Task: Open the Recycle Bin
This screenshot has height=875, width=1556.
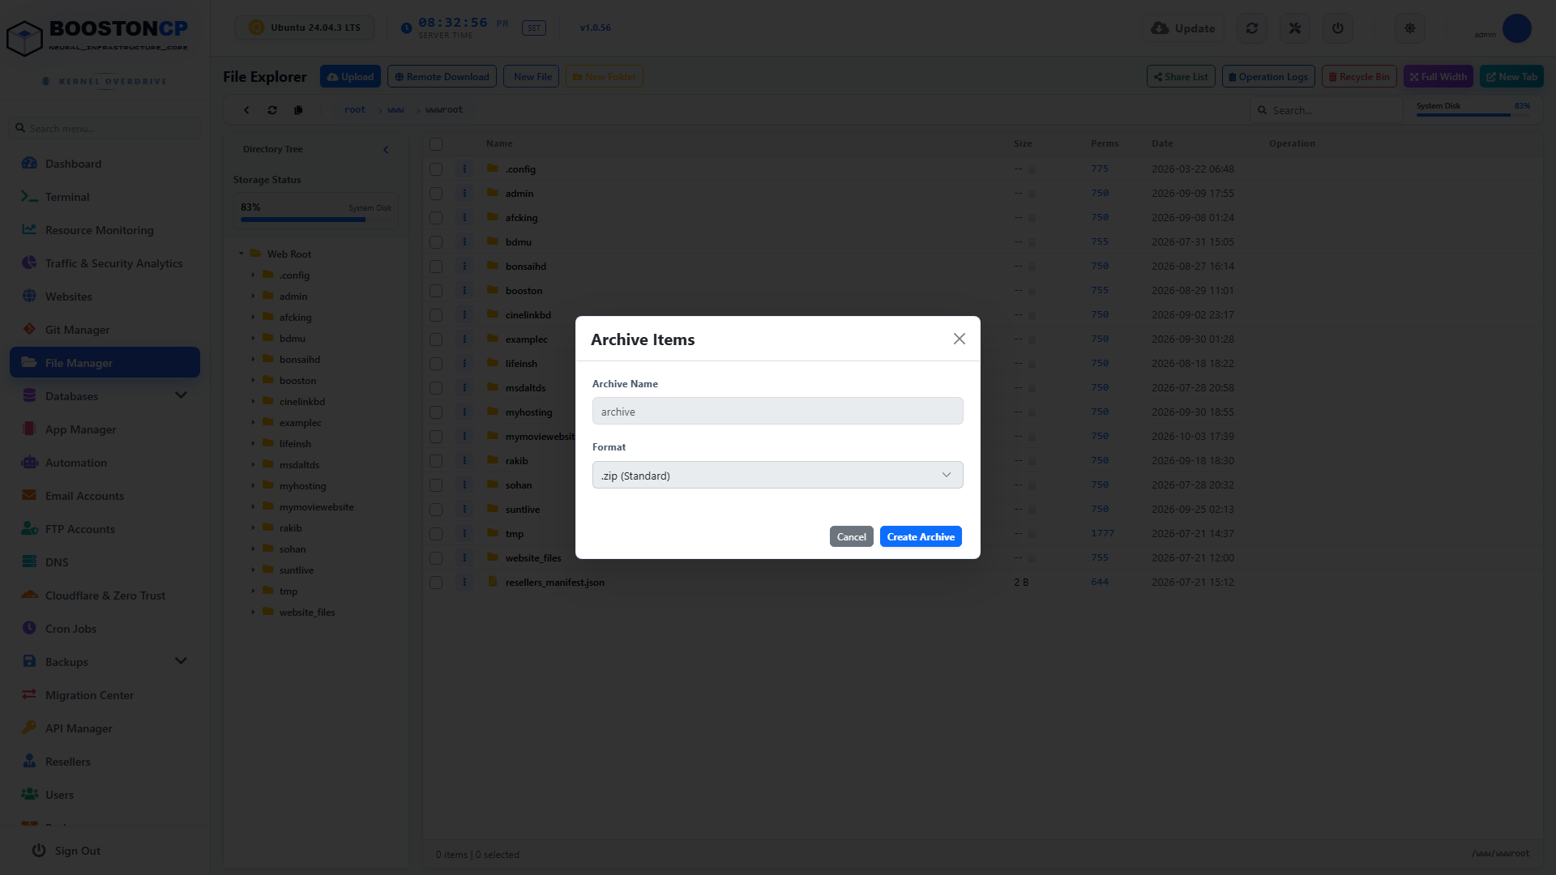Action: (1359, 76)
